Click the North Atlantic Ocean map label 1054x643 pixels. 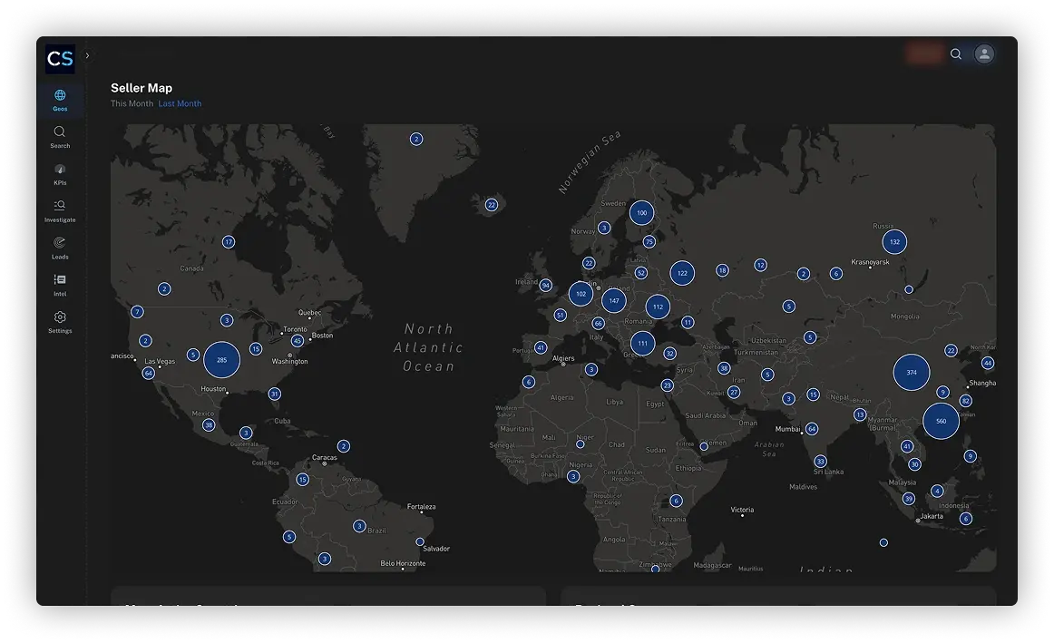(x=429, y=347)
